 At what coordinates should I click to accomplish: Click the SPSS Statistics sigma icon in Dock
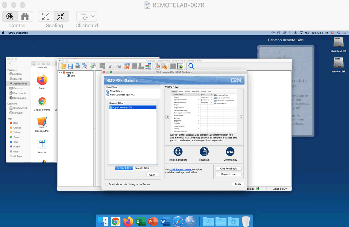(x=190, y=222)
